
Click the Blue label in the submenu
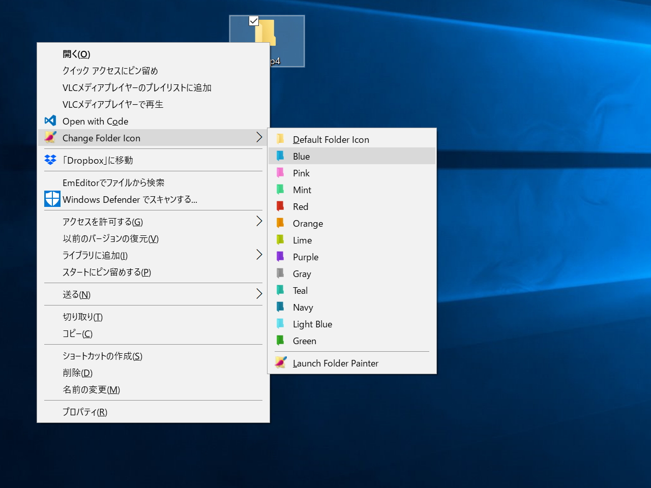[301, 156]
